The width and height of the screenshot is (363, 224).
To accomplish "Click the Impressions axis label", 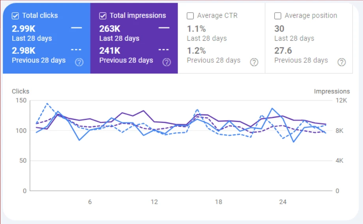I will click(331, 91).
